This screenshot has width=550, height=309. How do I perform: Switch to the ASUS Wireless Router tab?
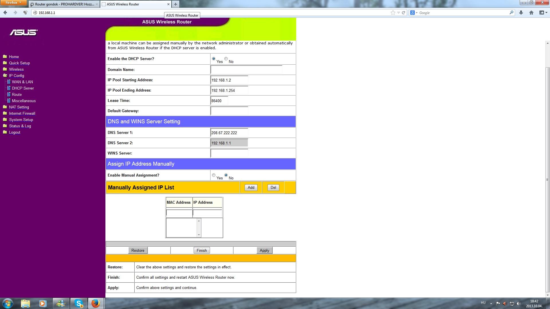point(136,4)
